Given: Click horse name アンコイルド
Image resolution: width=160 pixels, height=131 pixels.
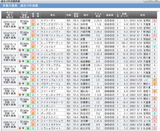Looking at the screenshot, I should [48, 47].
